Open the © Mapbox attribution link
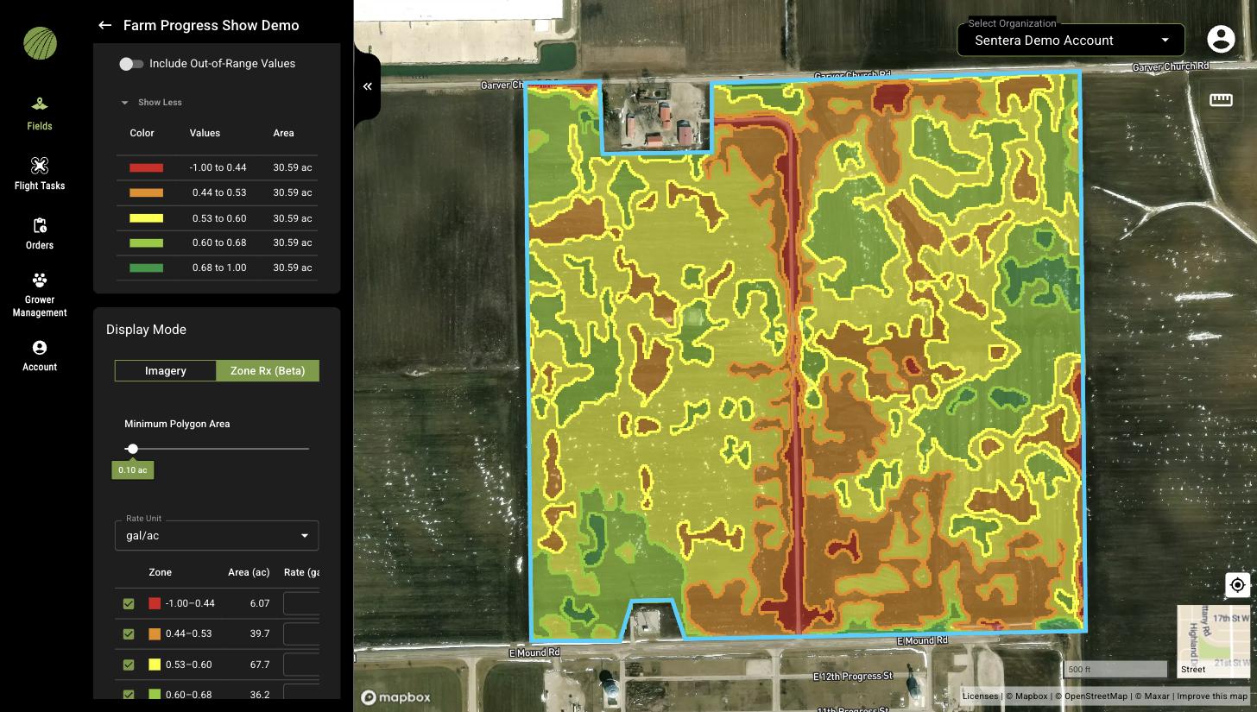 coord(1026,696)
